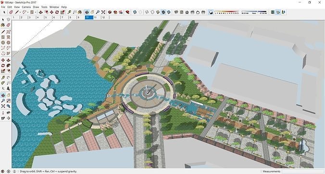
Task: Select the Make Component tool in left palette
Action: [x=8, y=20]
